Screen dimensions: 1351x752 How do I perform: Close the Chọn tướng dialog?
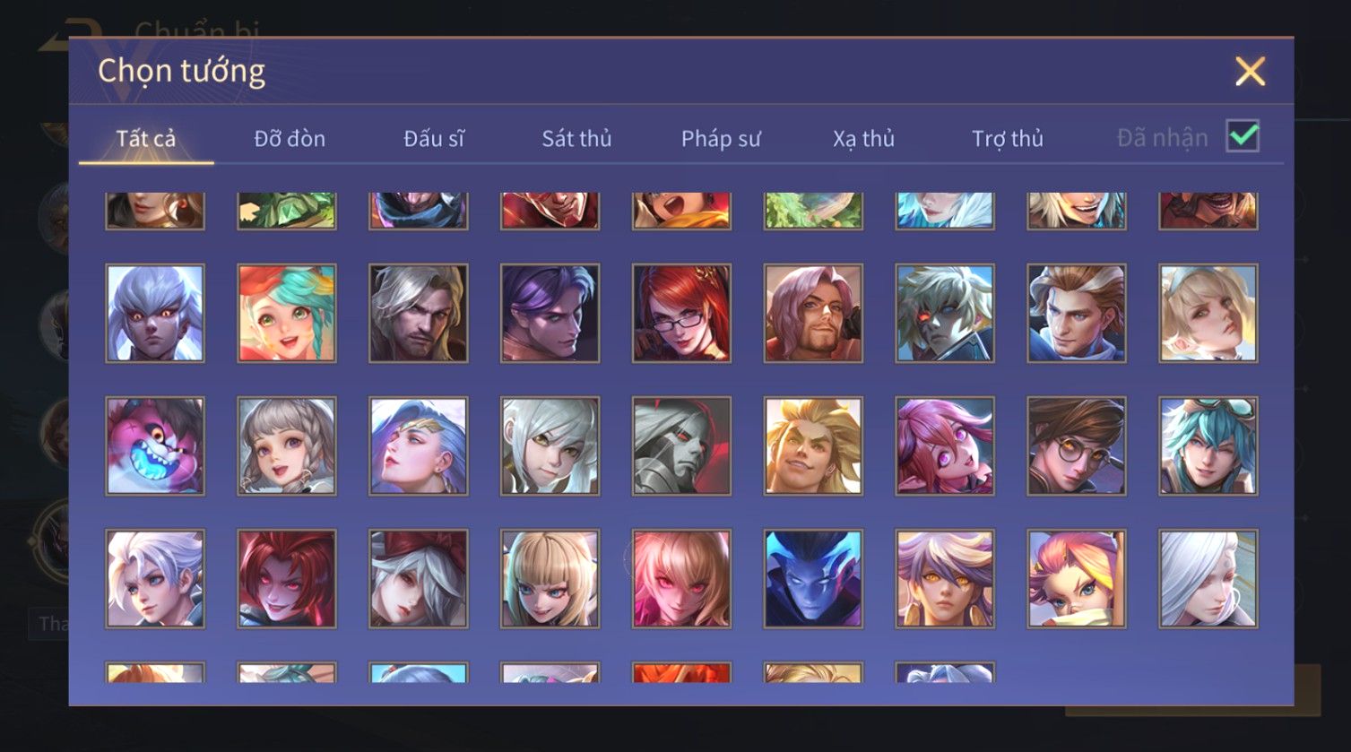pyautogui.click(x=1250, y=71)
